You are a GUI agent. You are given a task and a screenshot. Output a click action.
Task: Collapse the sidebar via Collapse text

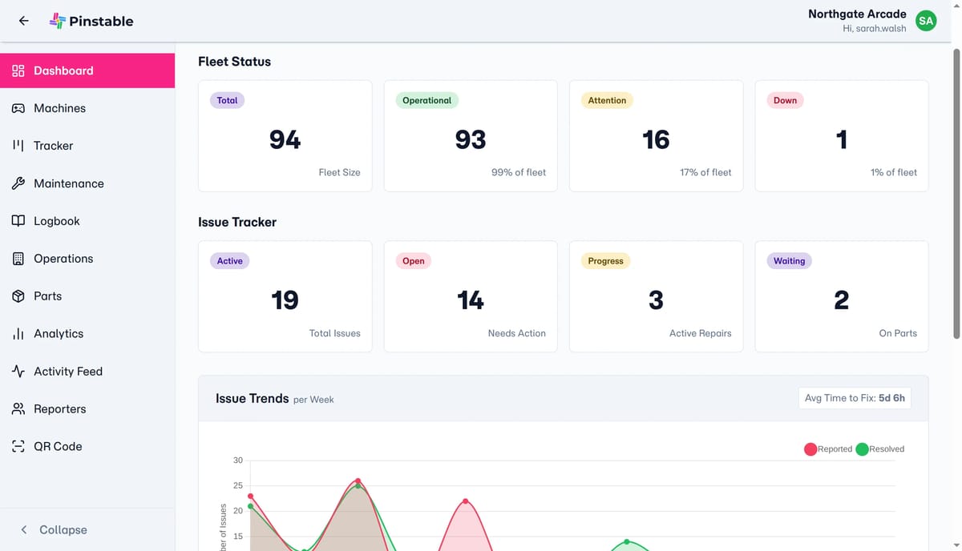pyautogui.click(x=63, y=530)
